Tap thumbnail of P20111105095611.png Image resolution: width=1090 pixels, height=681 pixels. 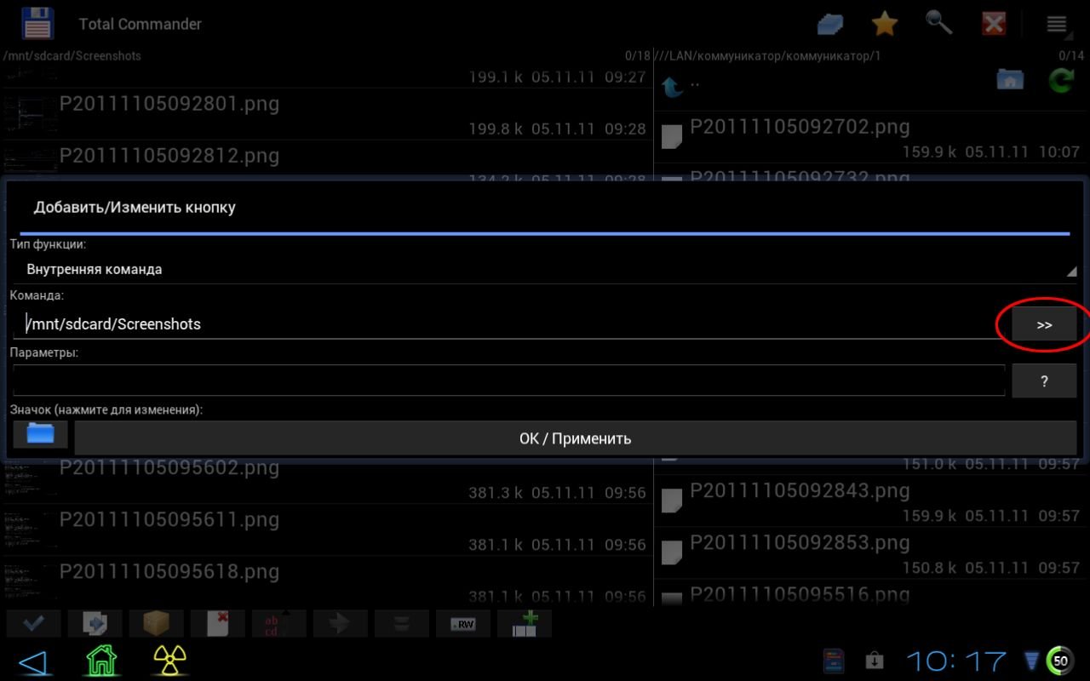coord(29,528)
